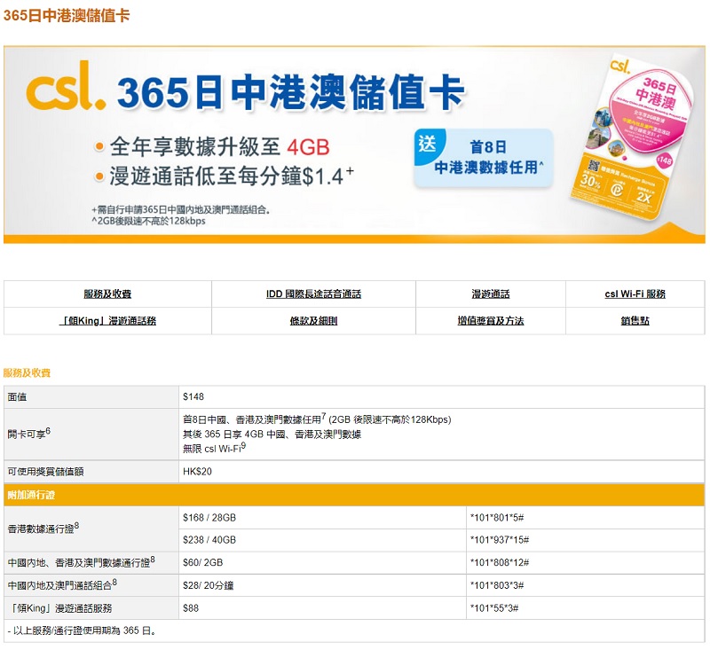Click the 面值 row label

click(x=17, y=396)
